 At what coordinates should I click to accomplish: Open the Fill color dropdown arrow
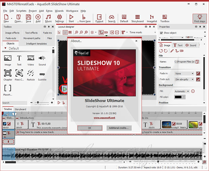(184, 97)
